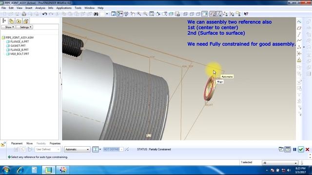Click the Context help arrow icon
Image resolution: width=312 pixels, height=175 pixels.
(246, 14)
